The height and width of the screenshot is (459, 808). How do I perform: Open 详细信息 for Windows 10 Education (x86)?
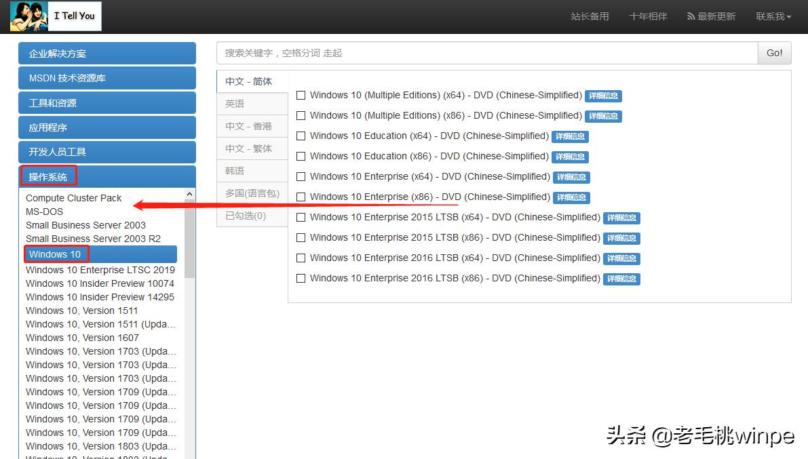(570, 156)
